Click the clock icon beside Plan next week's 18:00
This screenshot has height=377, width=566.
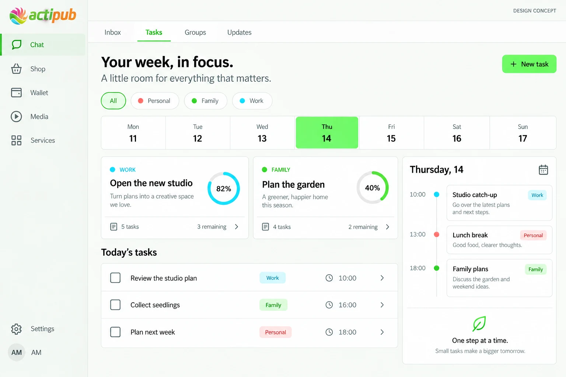[329, 332]
